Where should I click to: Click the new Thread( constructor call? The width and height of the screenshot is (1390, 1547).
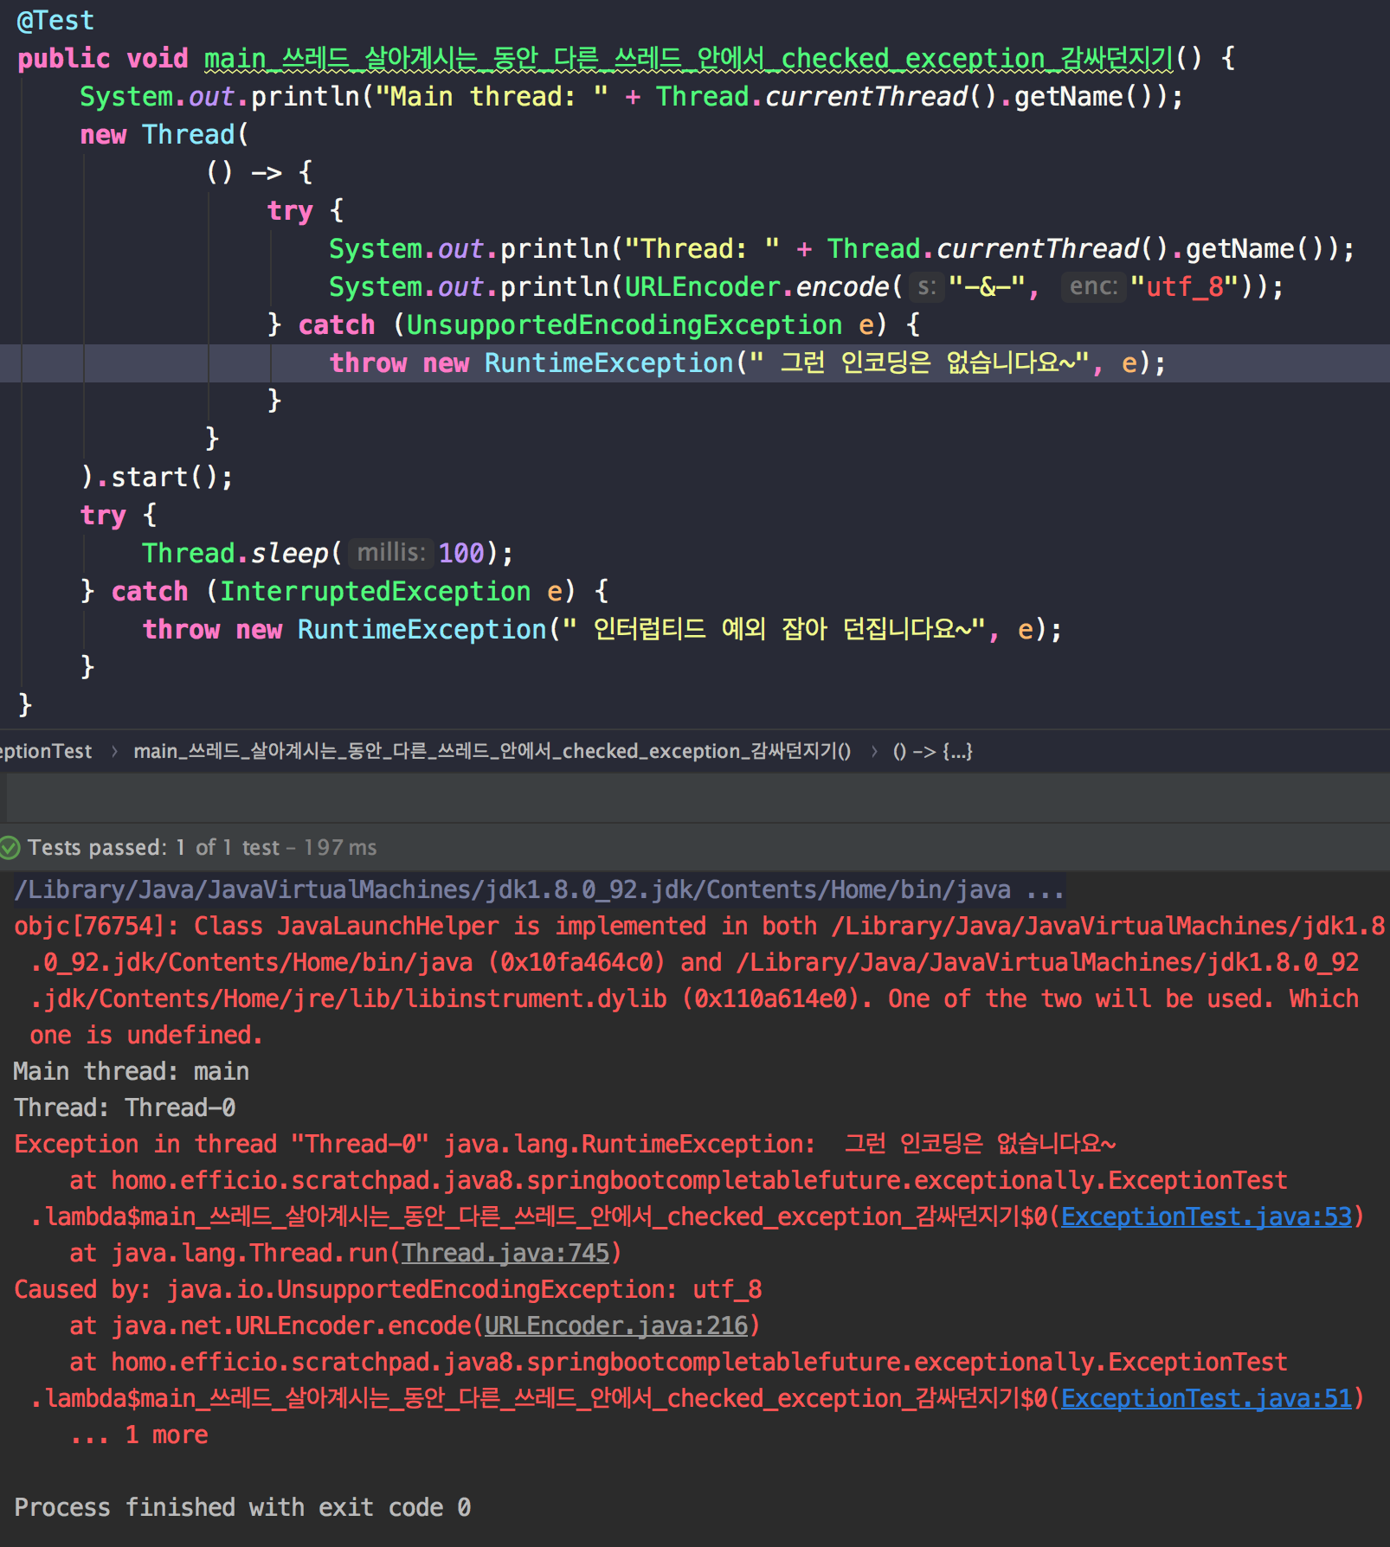click(164, 134)
